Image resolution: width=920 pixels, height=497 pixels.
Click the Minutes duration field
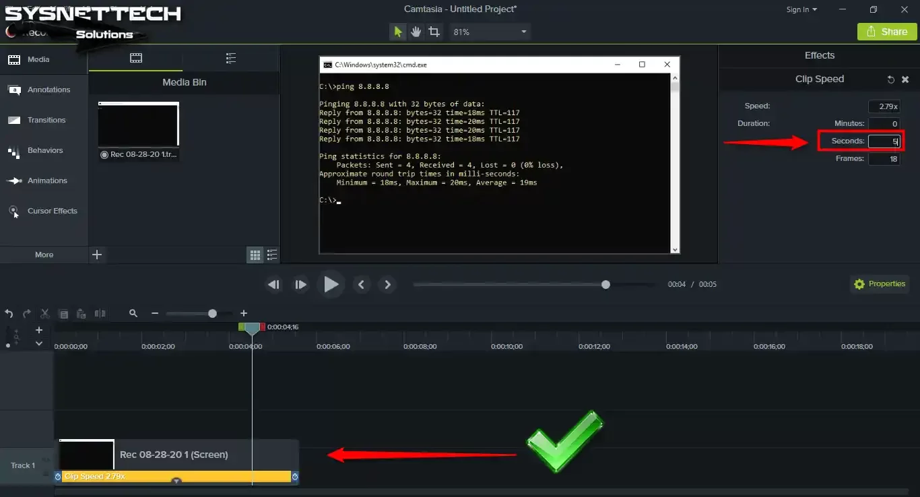point(884,124)
